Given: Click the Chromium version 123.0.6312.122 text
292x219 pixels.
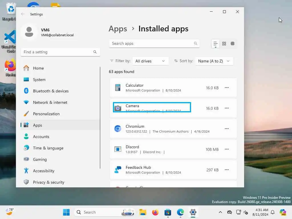Looking at the screenshot, I should (x=136, y=131).
